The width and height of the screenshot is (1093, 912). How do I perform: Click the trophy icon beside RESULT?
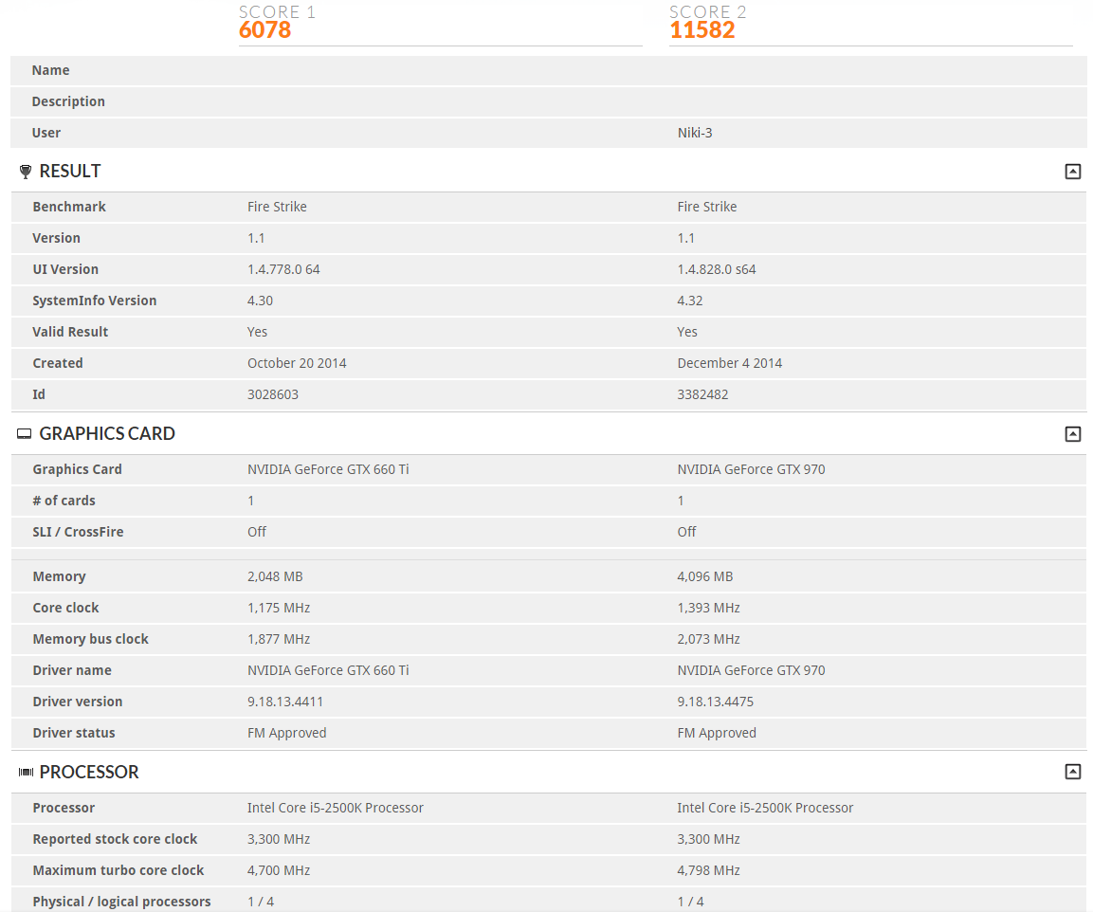(25, 172)
